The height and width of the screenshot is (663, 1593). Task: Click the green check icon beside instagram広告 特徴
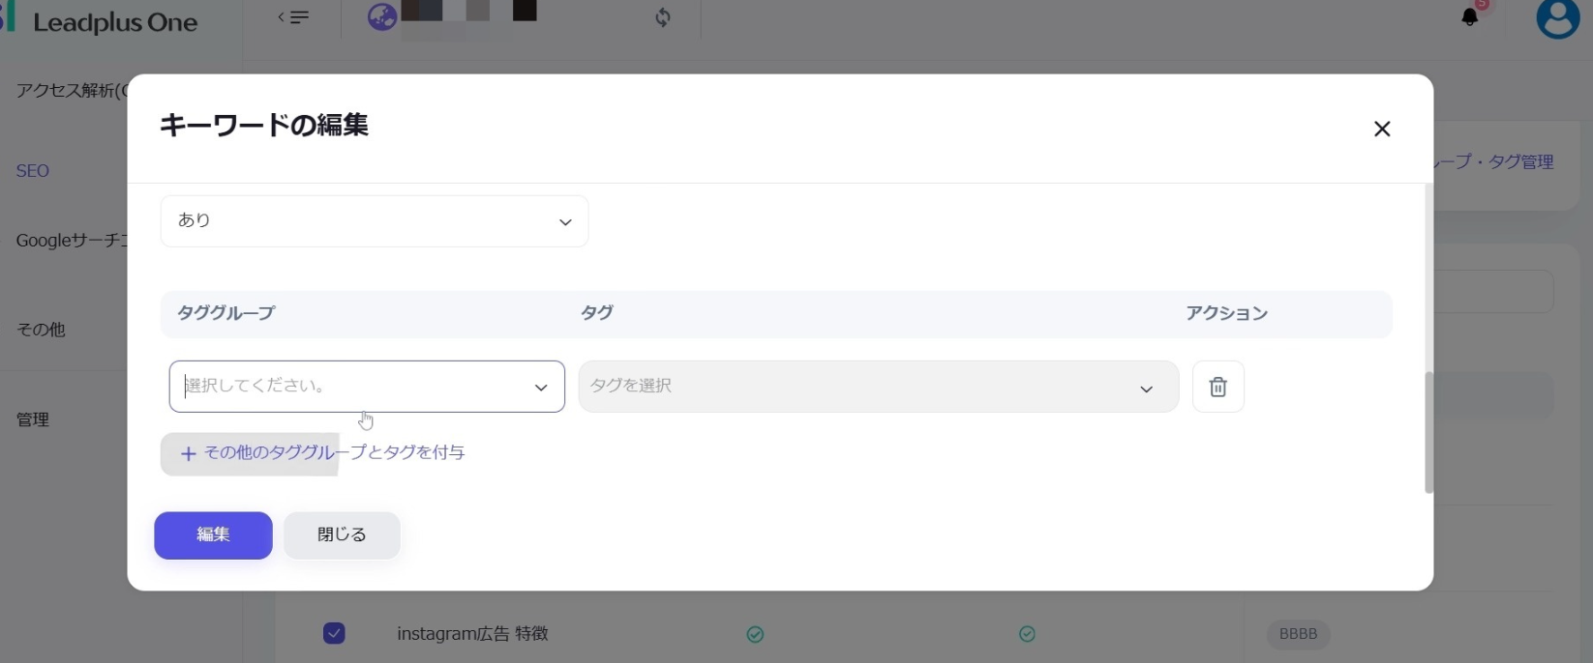(755, 634)
